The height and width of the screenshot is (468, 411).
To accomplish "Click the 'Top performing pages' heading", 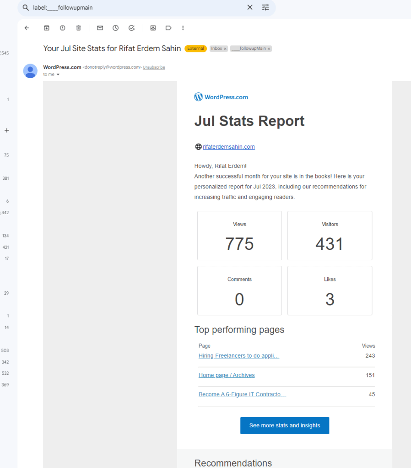I will click(x=239, y=330).
